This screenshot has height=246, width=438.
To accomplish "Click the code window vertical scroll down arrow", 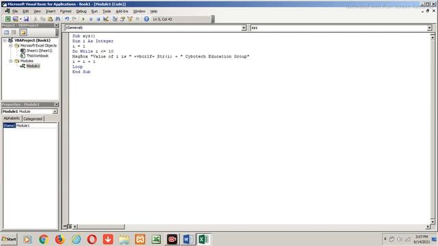I will (433, 221).
